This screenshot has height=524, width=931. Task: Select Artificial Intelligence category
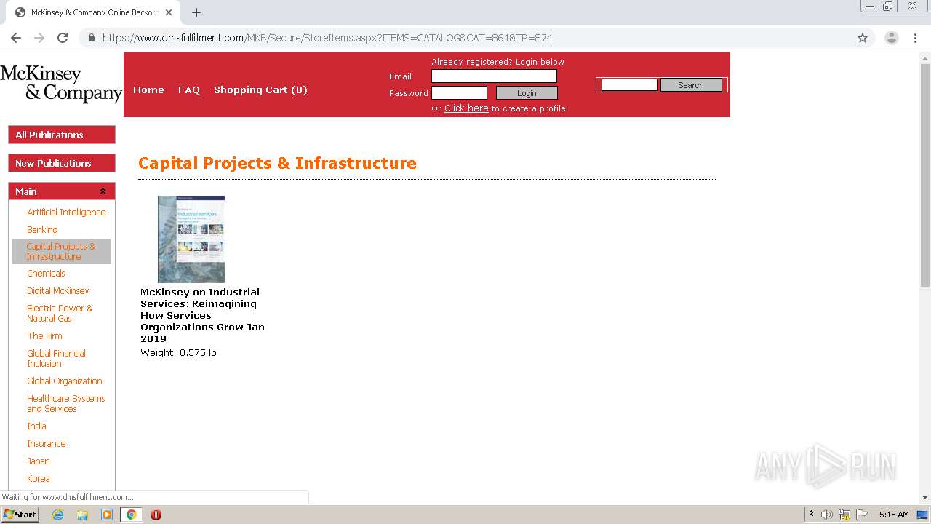(66, 212)
